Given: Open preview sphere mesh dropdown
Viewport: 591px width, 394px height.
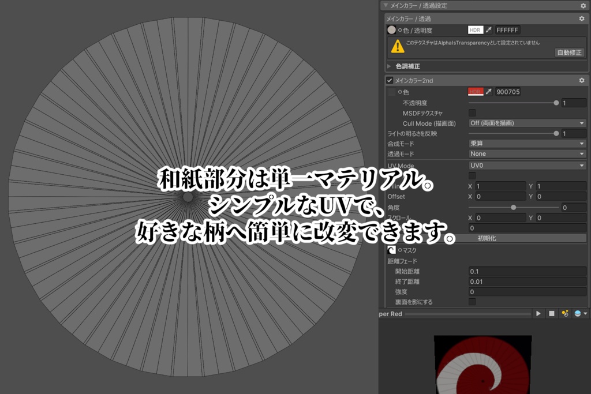Looking at the screenshot, I should (581, 313).
